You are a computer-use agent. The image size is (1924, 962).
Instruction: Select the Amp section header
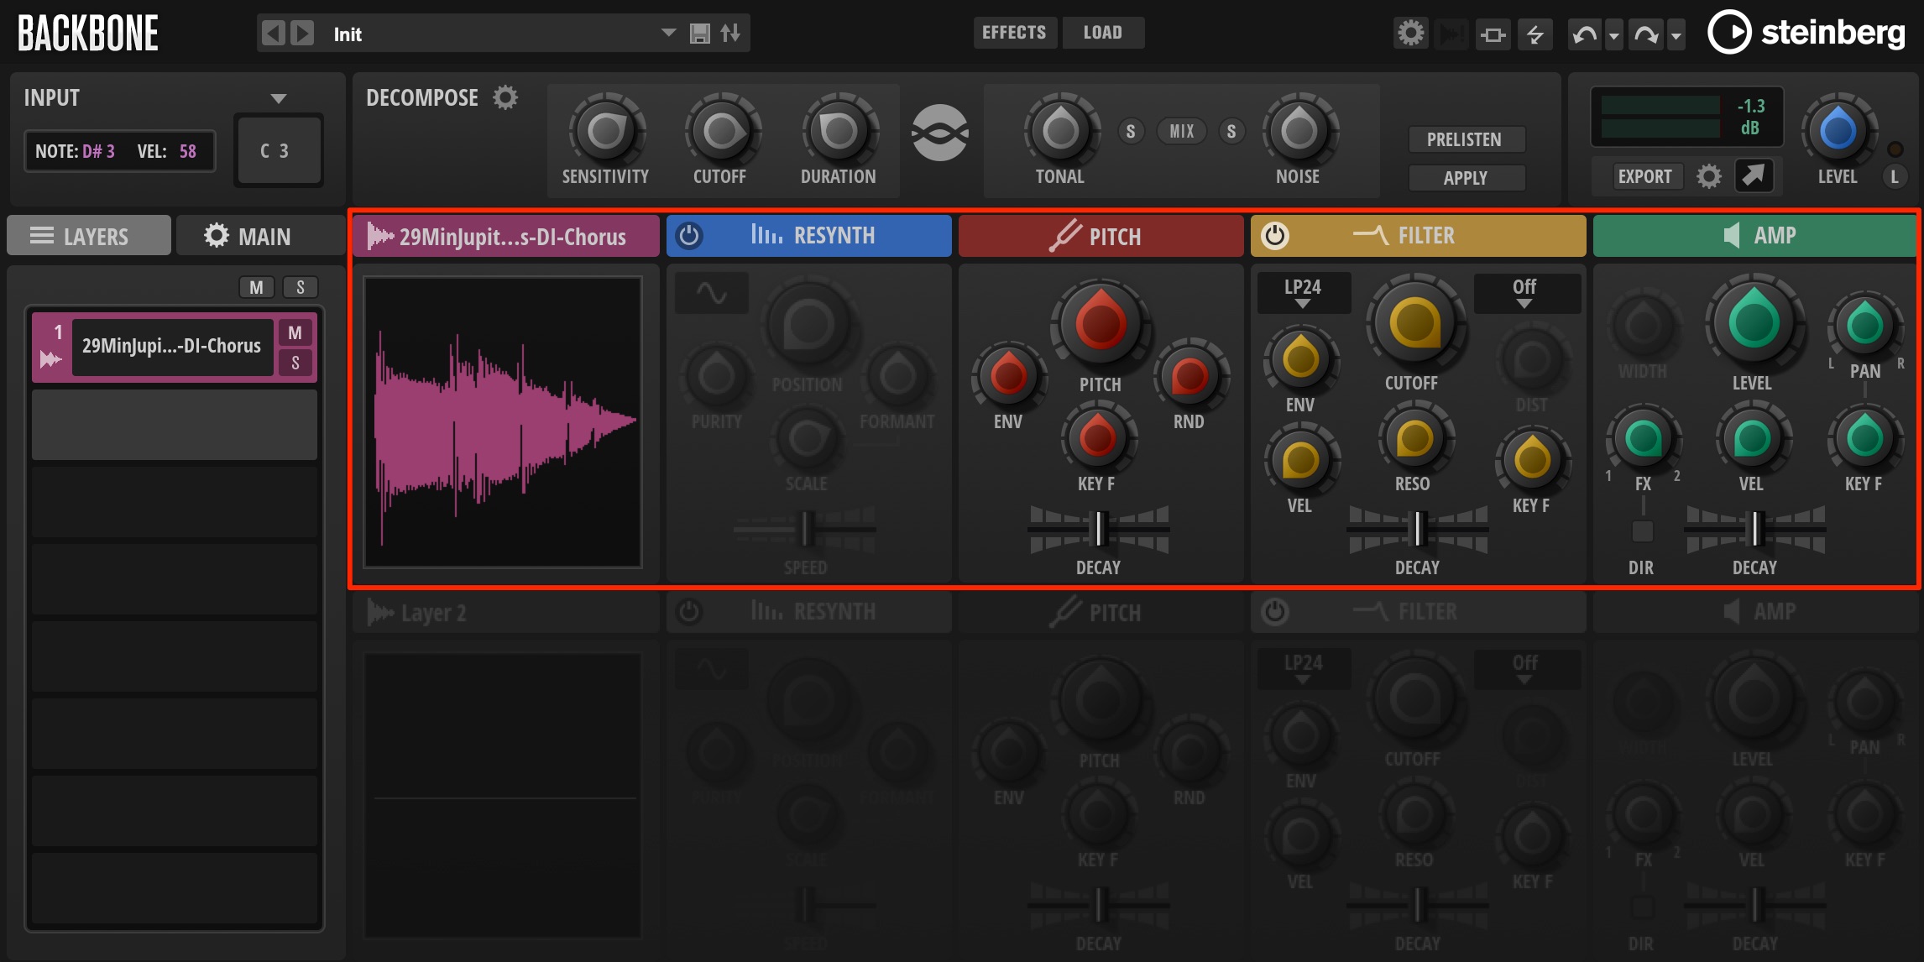(x=1754, y=236)
